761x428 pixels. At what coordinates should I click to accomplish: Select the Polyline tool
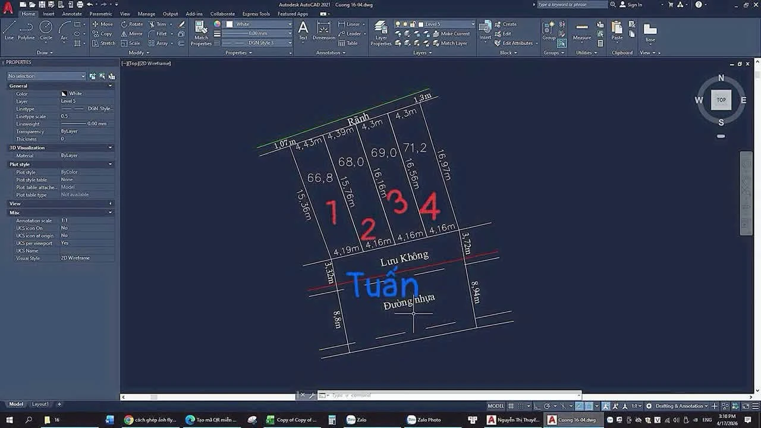(26, 30)
